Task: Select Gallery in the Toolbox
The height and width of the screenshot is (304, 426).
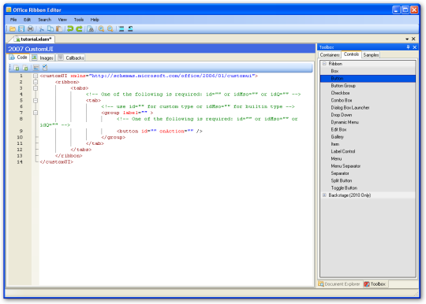Action: pos(368,137)
